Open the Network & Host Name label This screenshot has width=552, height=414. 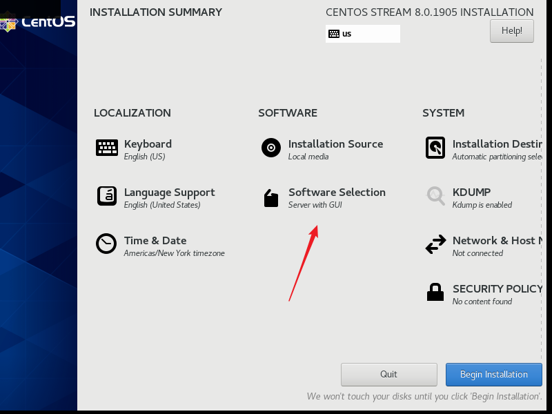tap(497, 240)
